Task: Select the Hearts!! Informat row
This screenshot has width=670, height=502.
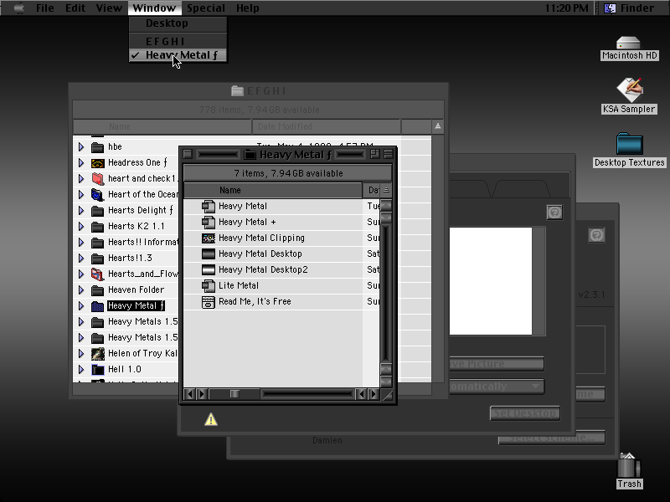Action: (x=126, y=243)
